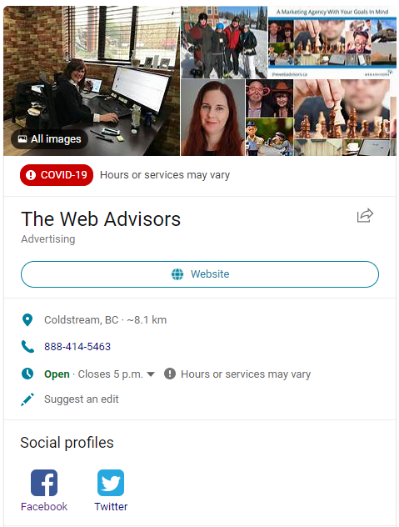This screenshot has height=527, width=399.
Task: Click the share arrow icon
Action: click(365, 215)
